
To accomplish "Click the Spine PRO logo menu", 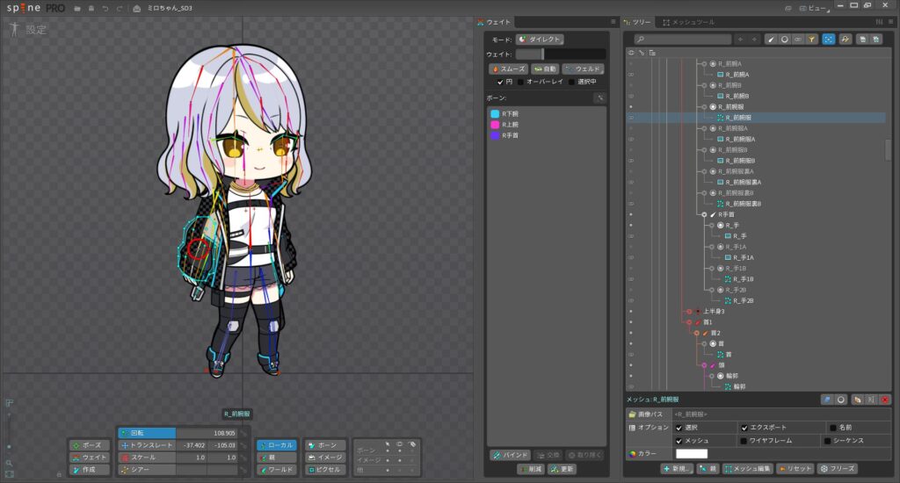I will pos(35,8).
